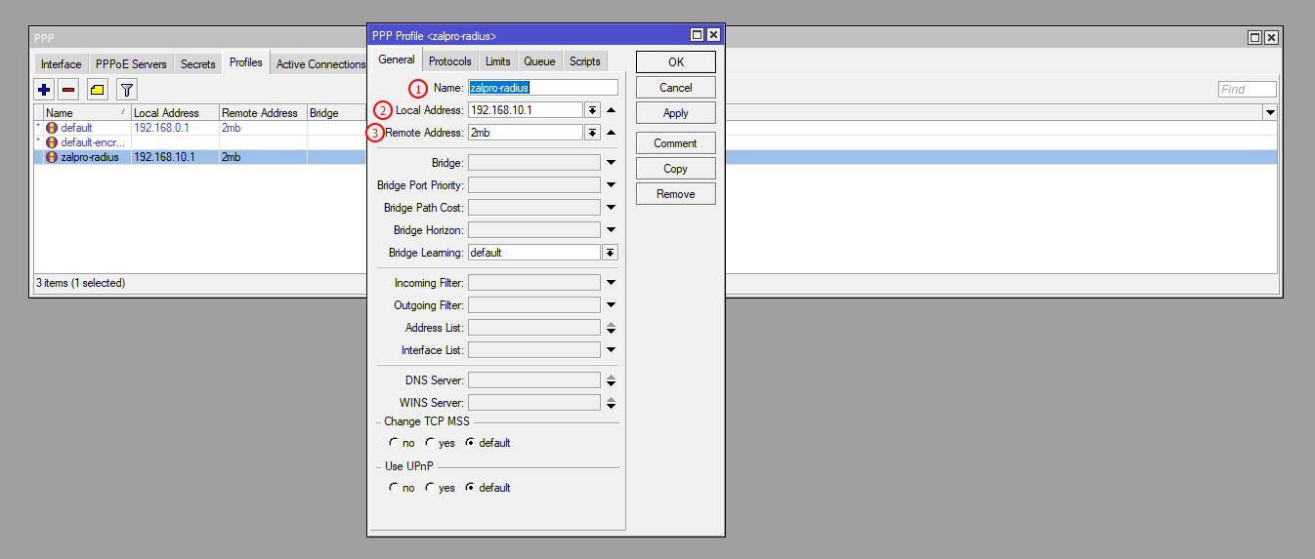
Task: Select 'yes' for Change TCP MSS
Action: (430, 443)
